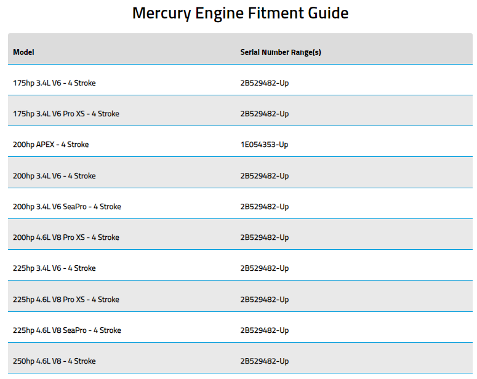Select serial range for 250hp 4.6L V8
This screenshot has height=379, width=477.
[x=265, y=361]
